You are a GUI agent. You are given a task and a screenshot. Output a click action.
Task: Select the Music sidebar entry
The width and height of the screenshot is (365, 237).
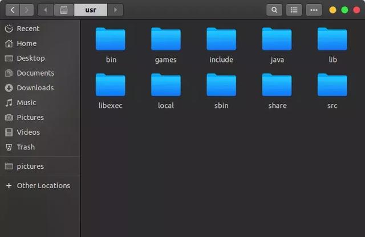[26, 102]
